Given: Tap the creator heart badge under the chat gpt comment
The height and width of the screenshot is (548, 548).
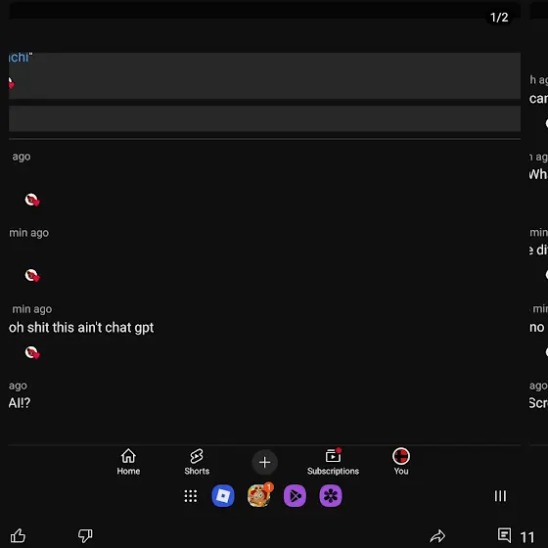Looking at the screenshot, I should point(32,352).
